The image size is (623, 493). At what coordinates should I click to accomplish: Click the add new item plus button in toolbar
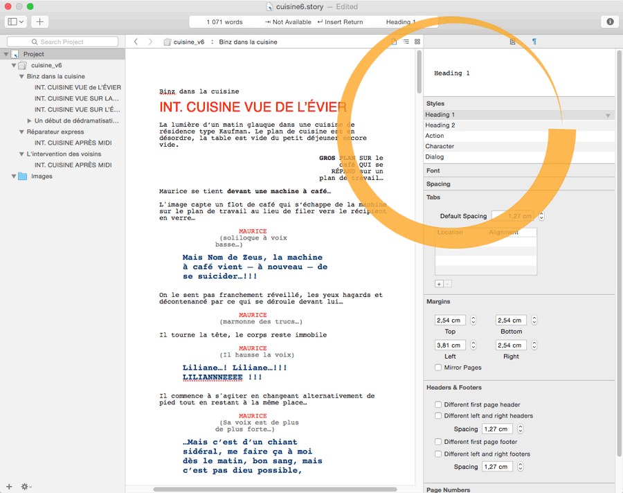coord(39,21)
